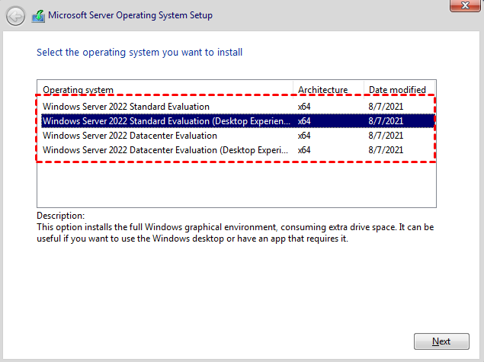Select Datacenter Evaluation (Desktop Experience) entry name
Viewport: 484px width, 362px height.
click(x=166, y=150)
